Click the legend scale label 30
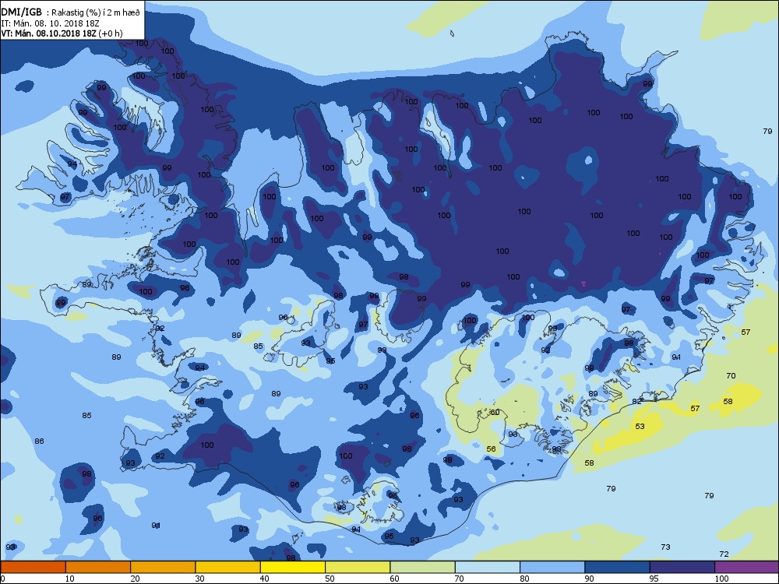779x584 pixels. tap(199, 579)
